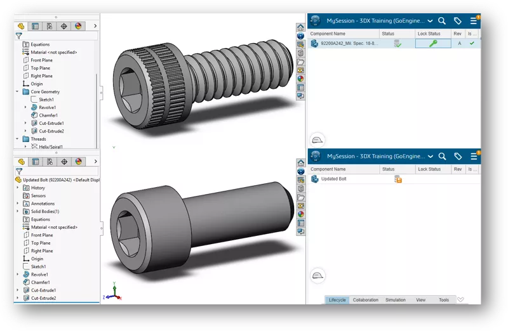Click the search magnifier in the Updated Bolt MySession panel
Viewport: 508px width, 331px height.
(x=442, y=157)
